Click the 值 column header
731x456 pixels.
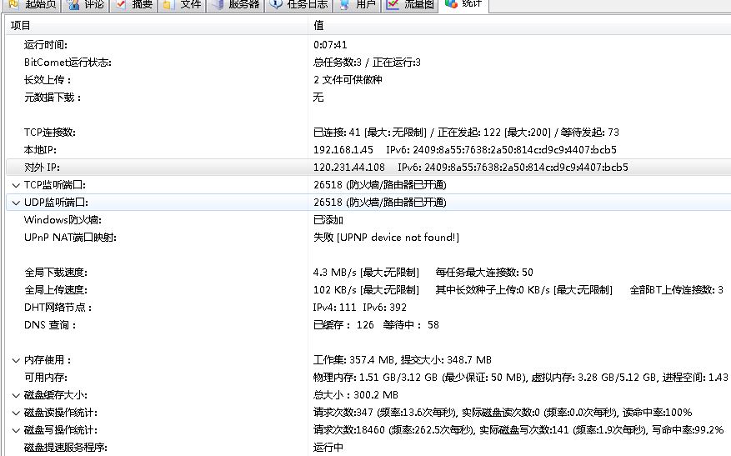tap(318, 26)
